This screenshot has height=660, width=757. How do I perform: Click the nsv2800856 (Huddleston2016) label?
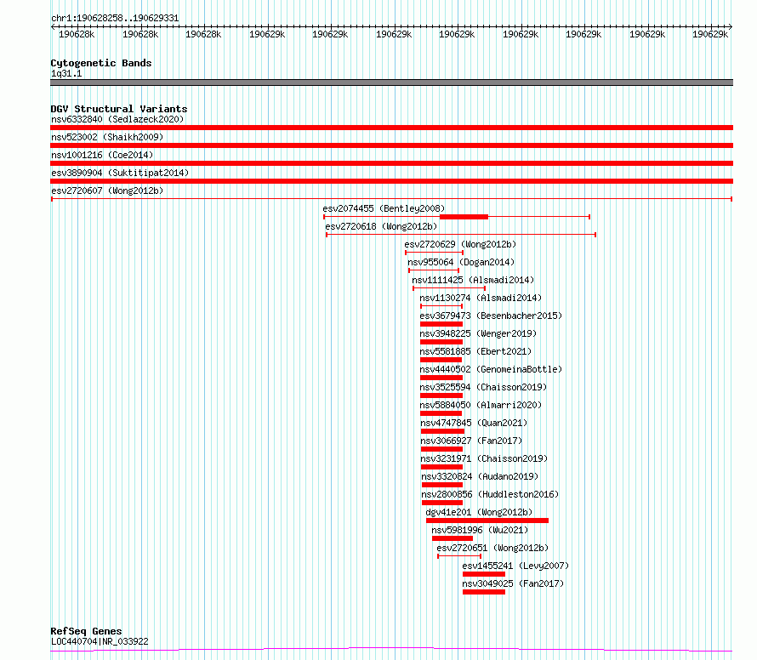coord(490,494)
